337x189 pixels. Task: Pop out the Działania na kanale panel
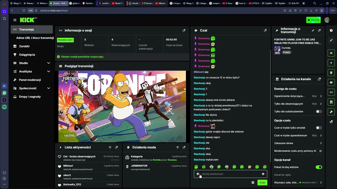tap(319, 79)
